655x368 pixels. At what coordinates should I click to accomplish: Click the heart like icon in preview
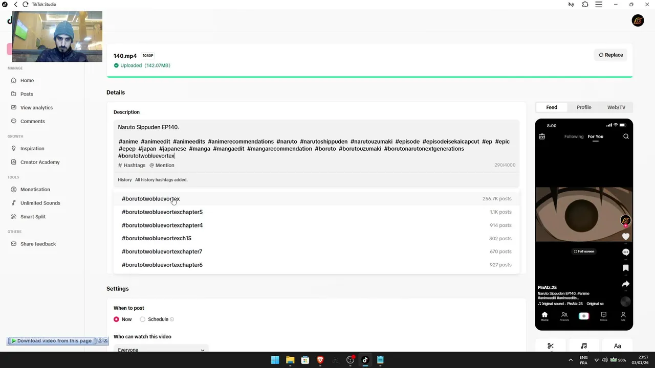[x=625, y=237]
